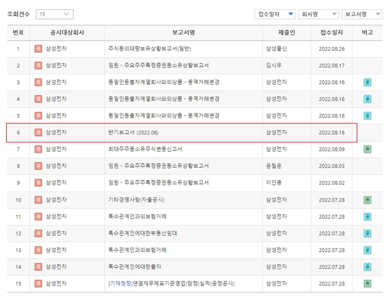The image size is (392, 299).
Task: Click the red 유 market icon in row 4
Action: (39, 99)
